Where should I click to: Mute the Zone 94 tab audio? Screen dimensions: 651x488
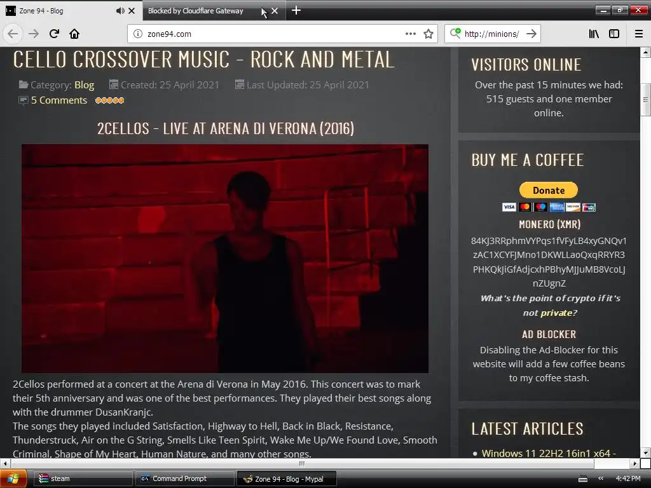(120, 11)
